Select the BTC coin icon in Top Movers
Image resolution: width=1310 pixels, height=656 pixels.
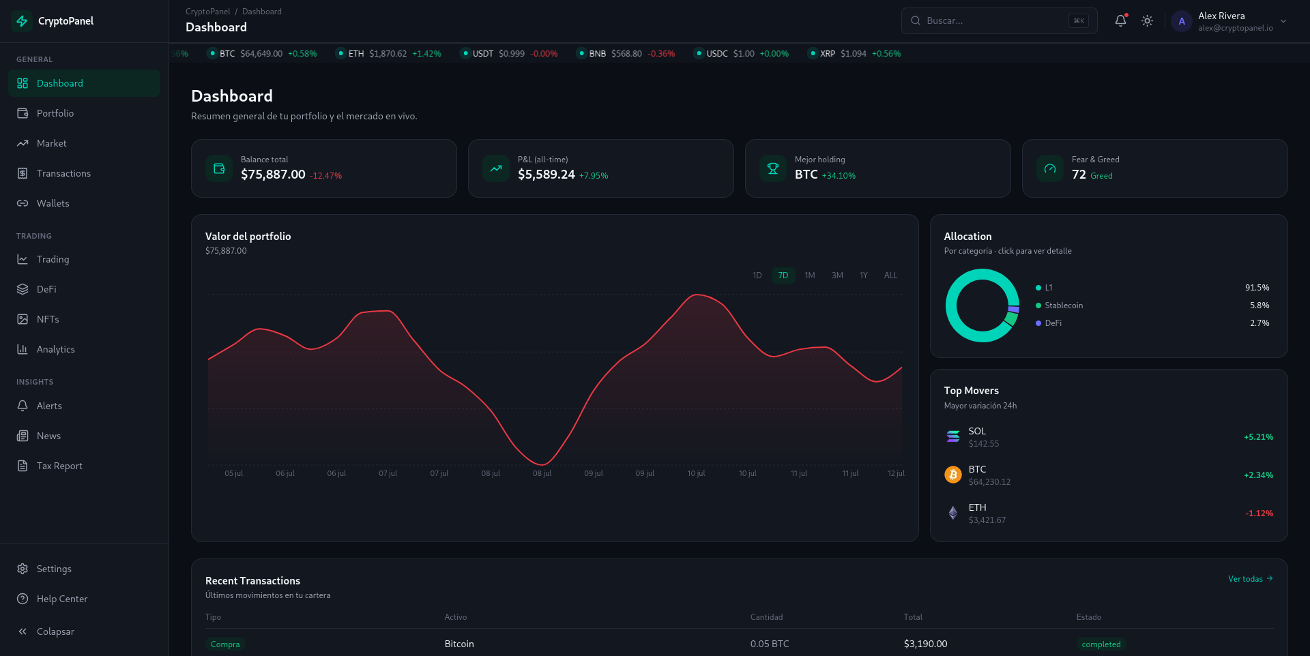click(953, 475)
